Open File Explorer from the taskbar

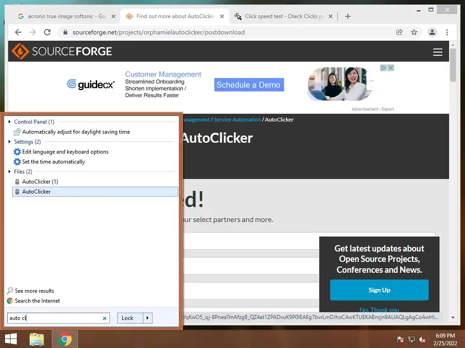pyautogui.click(x=37, y=339)
